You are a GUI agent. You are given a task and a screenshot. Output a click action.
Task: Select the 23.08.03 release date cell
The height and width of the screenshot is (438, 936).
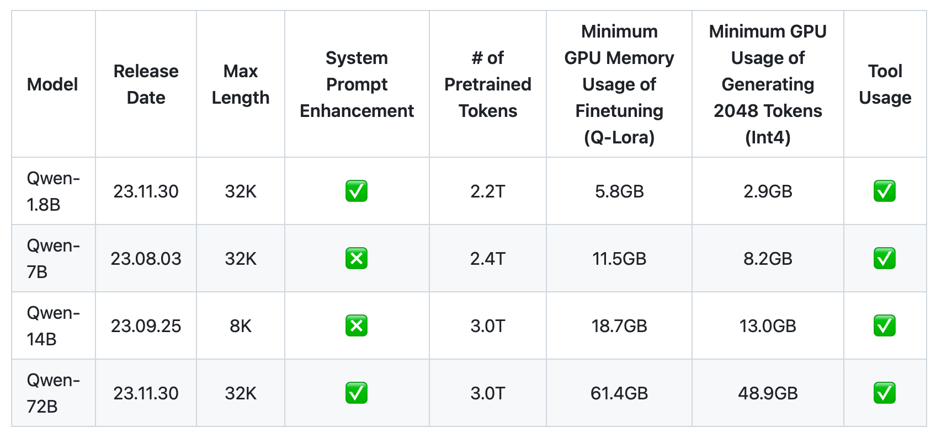[x=146, y=259]
